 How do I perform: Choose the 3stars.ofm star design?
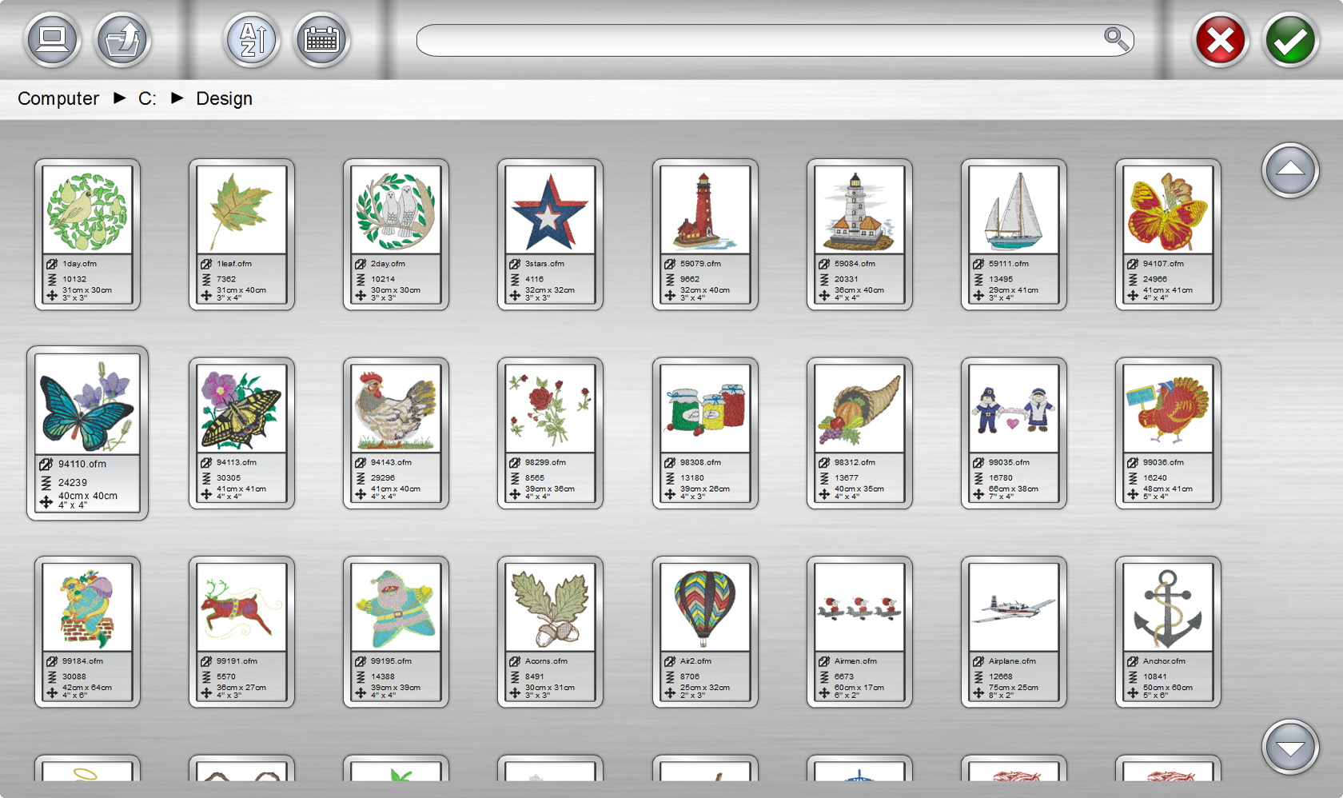(x=550, y=211)
